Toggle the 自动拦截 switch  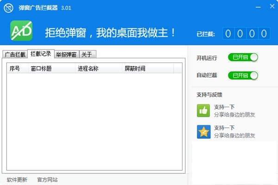tap(243, 75)
